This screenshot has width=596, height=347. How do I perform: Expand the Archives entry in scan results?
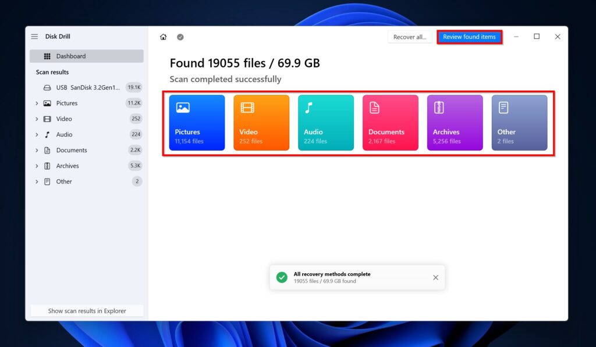click(37, 166)
